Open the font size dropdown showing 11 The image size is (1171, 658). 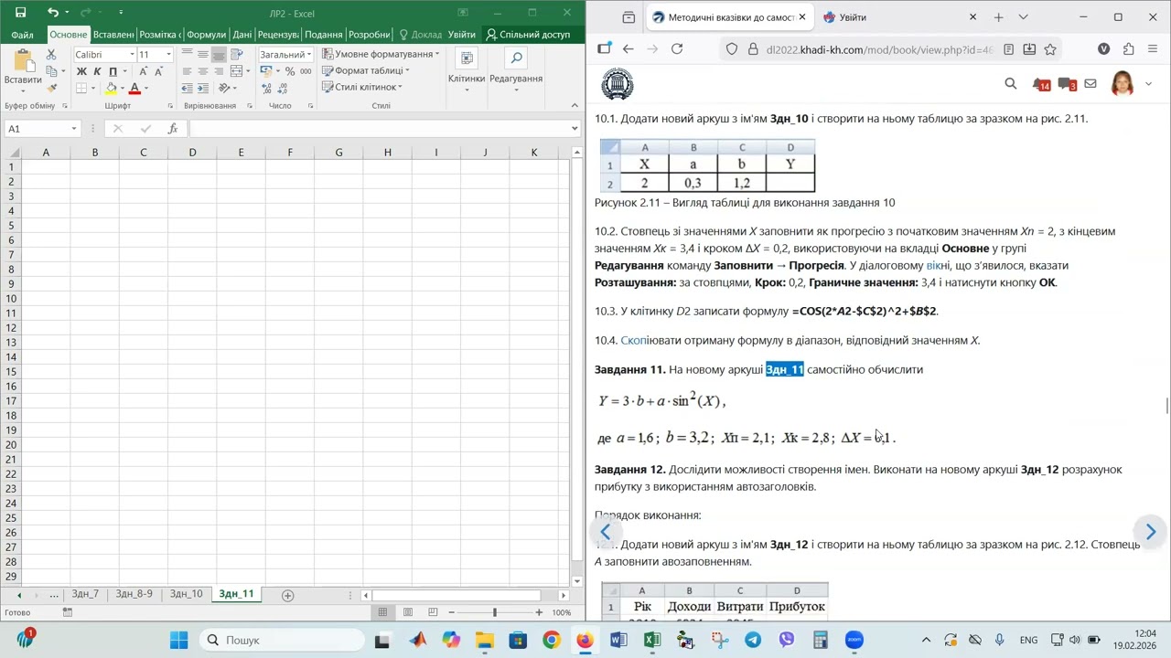167,55
